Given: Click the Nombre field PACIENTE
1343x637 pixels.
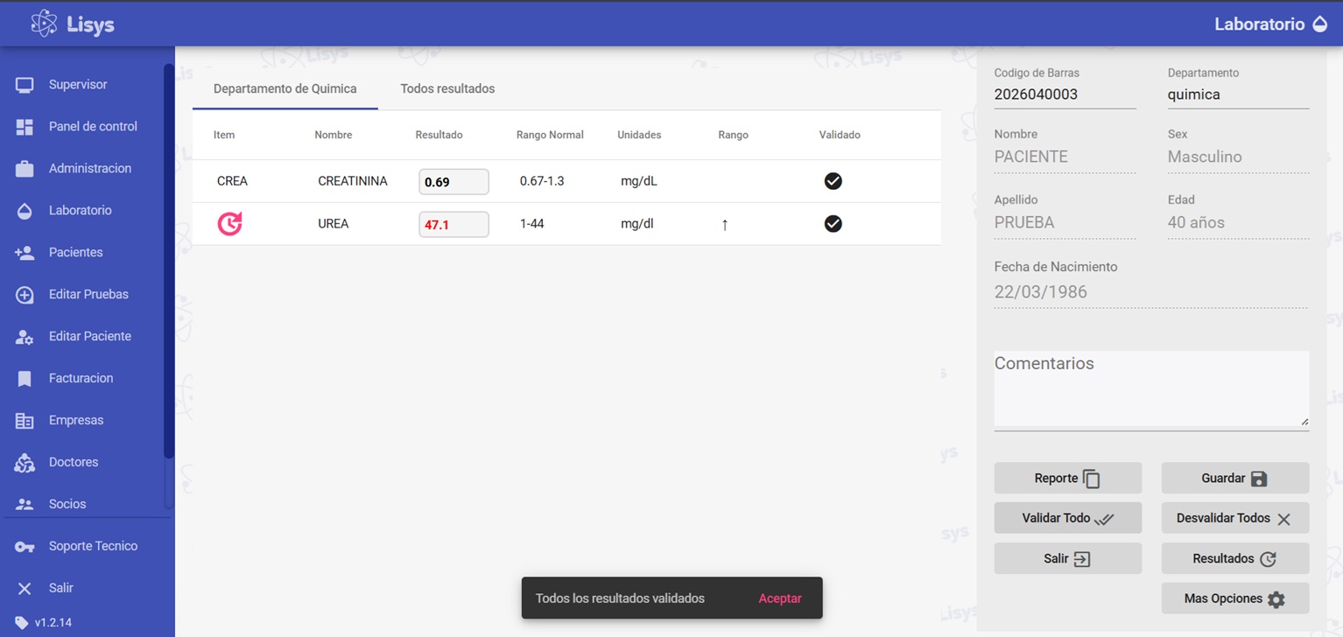Looking at the screenshot, I should (x=1065, y=157).
